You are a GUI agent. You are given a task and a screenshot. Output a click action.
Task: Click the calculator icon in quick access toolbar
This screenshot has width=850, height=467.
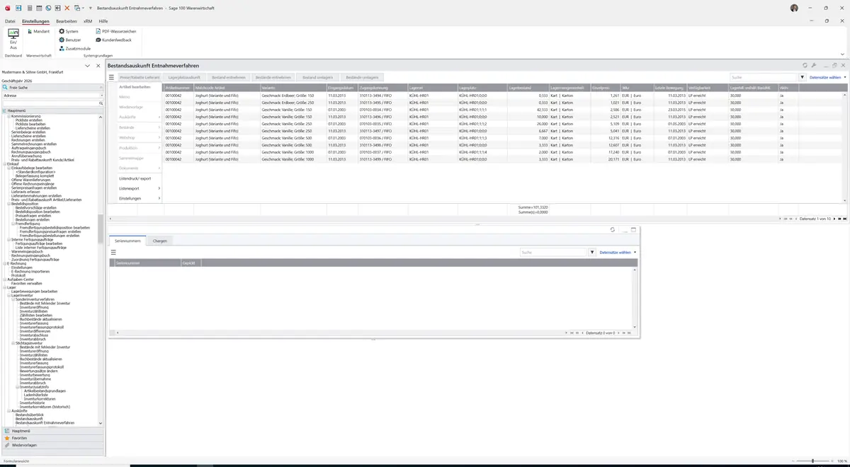(x=30, y=8)
